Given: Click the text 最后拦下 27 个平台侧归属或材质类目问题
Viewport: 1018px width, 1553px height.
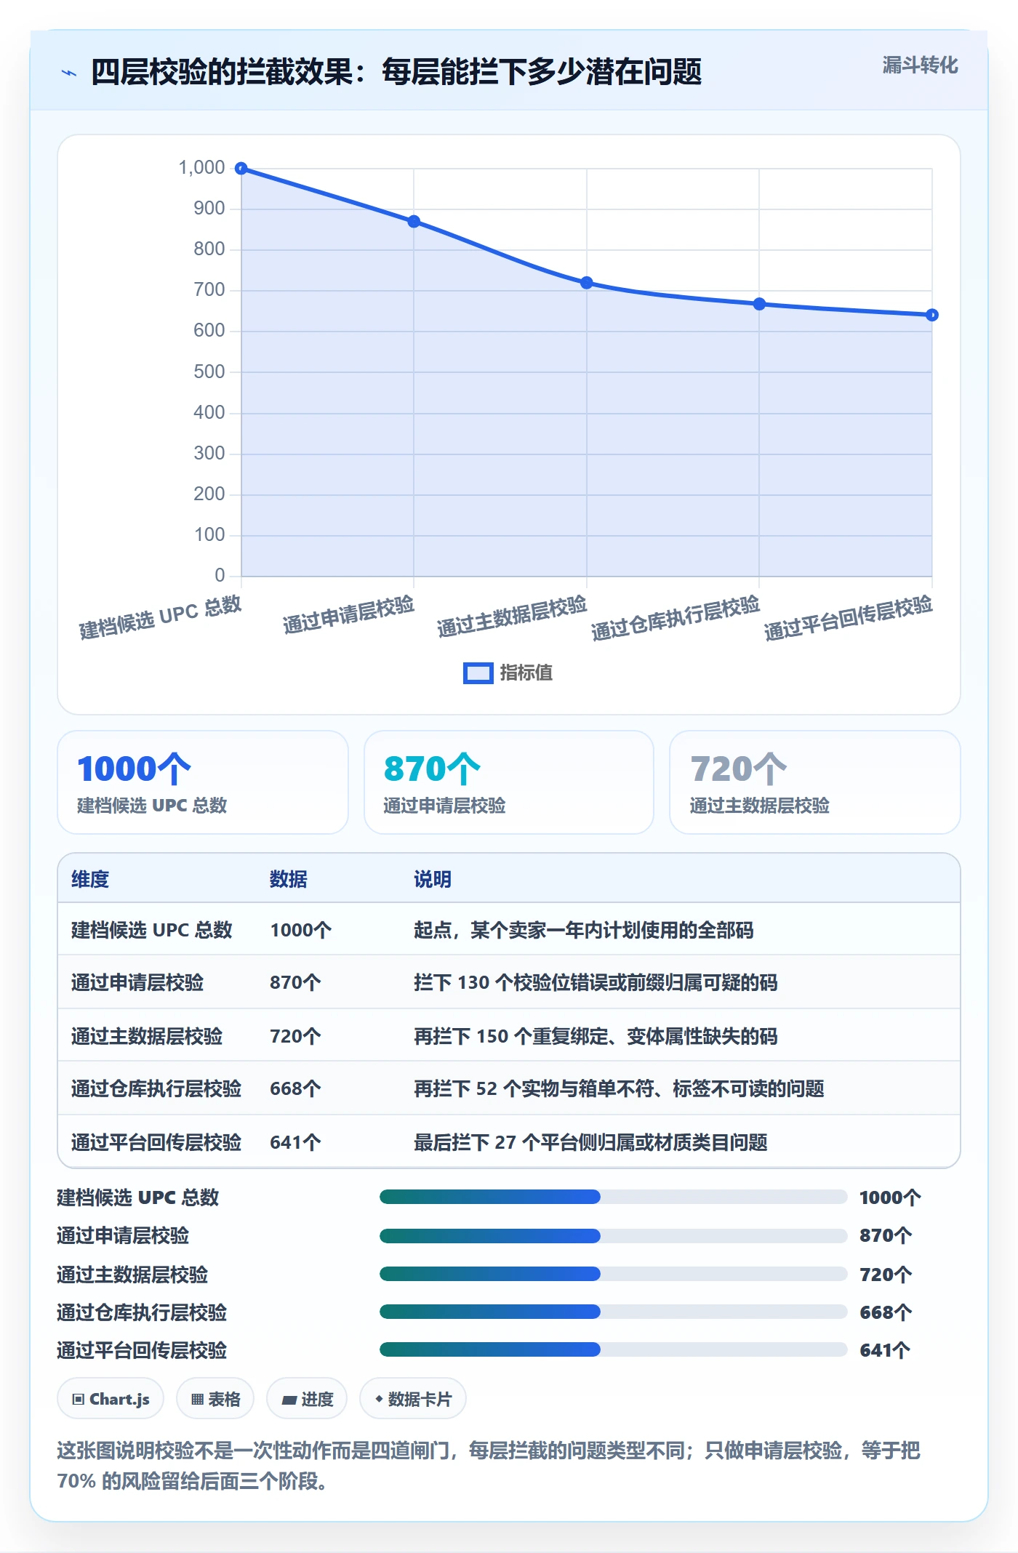Looking at the screenshot, I should (590, 1142).
